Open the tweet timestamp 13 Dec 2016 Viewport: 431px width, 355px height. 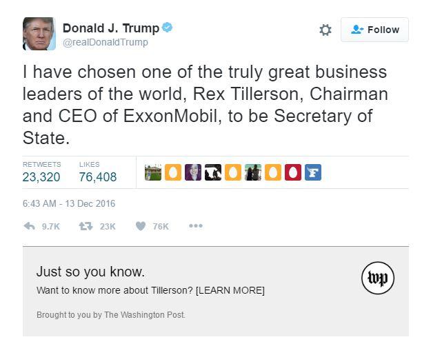69,203
